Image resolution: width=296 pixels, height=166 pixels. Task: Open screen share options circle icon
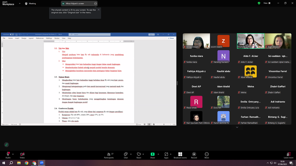click(96, 3)
